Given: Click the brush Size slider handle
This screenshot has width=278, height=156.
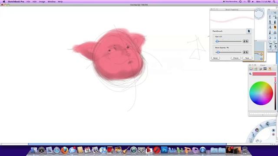Looking at the screenshot, I should (217, 41).
